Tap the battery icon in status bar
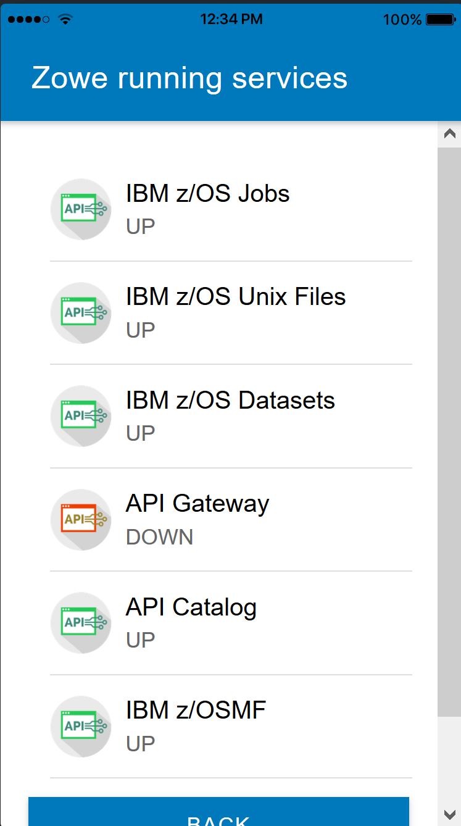Screen dimensions: 461x826 coord(441,20)
